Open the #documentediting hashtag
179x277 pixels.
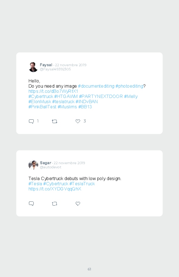[x=96, y=86]
